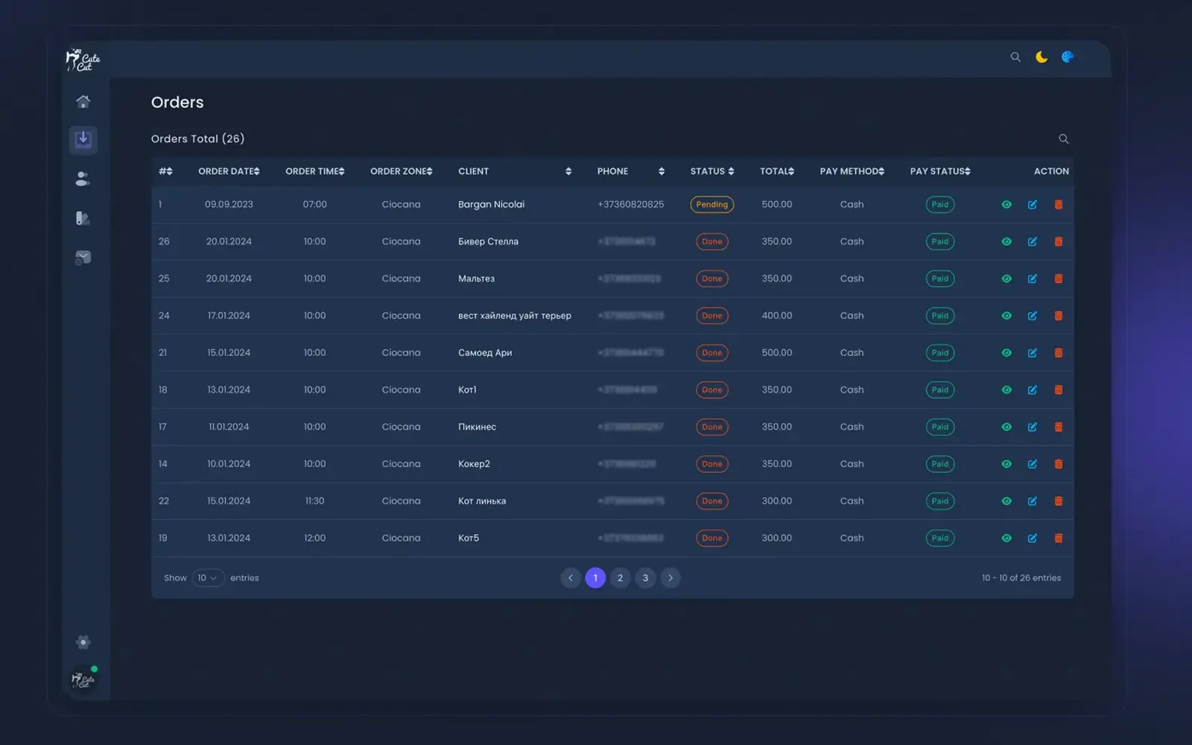
Task: Delete order of Кот1
Action: (1059, 390)
